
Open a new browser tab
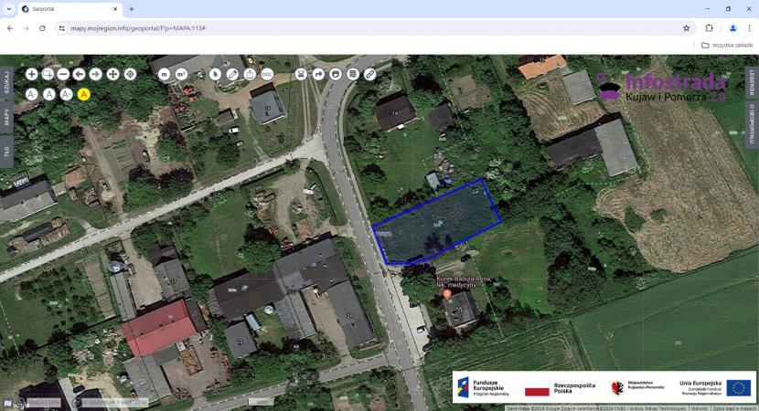pyautogui.click(x=131, y=9)
